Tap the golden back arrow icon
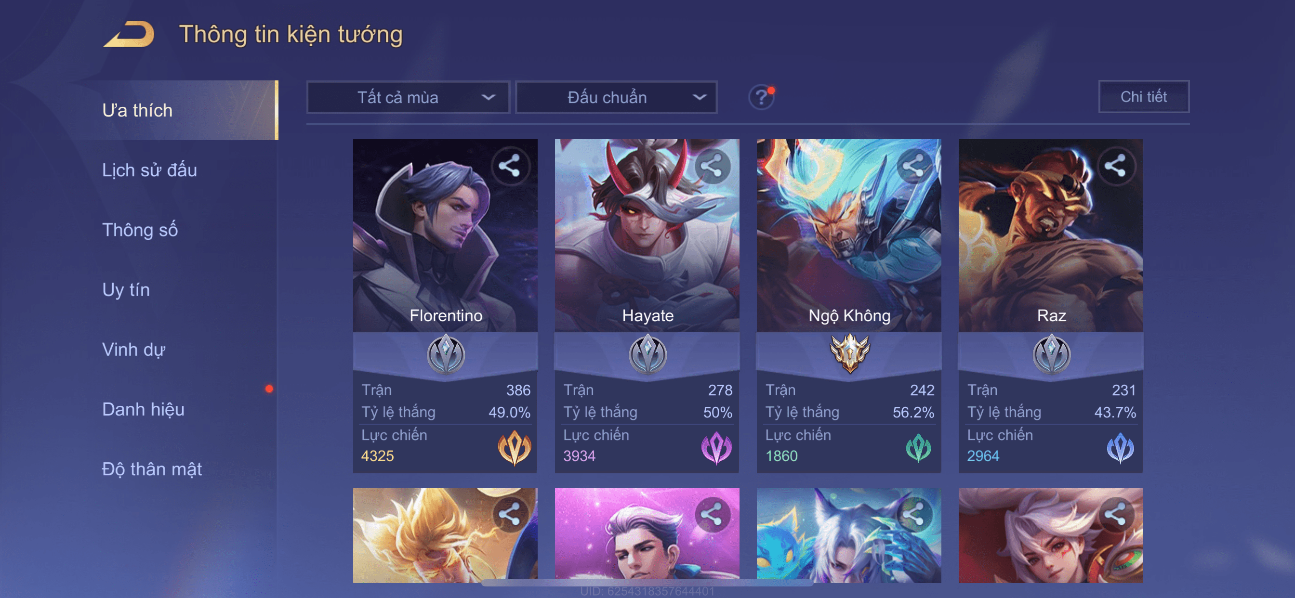 129,34
